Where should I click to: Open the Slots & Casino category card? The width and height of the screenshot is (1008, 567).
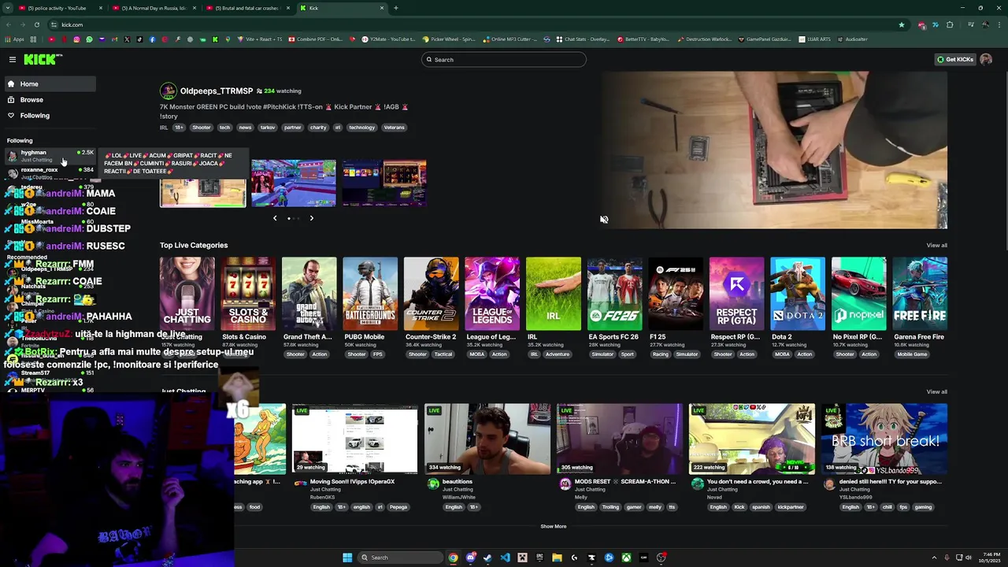point(248,292)
